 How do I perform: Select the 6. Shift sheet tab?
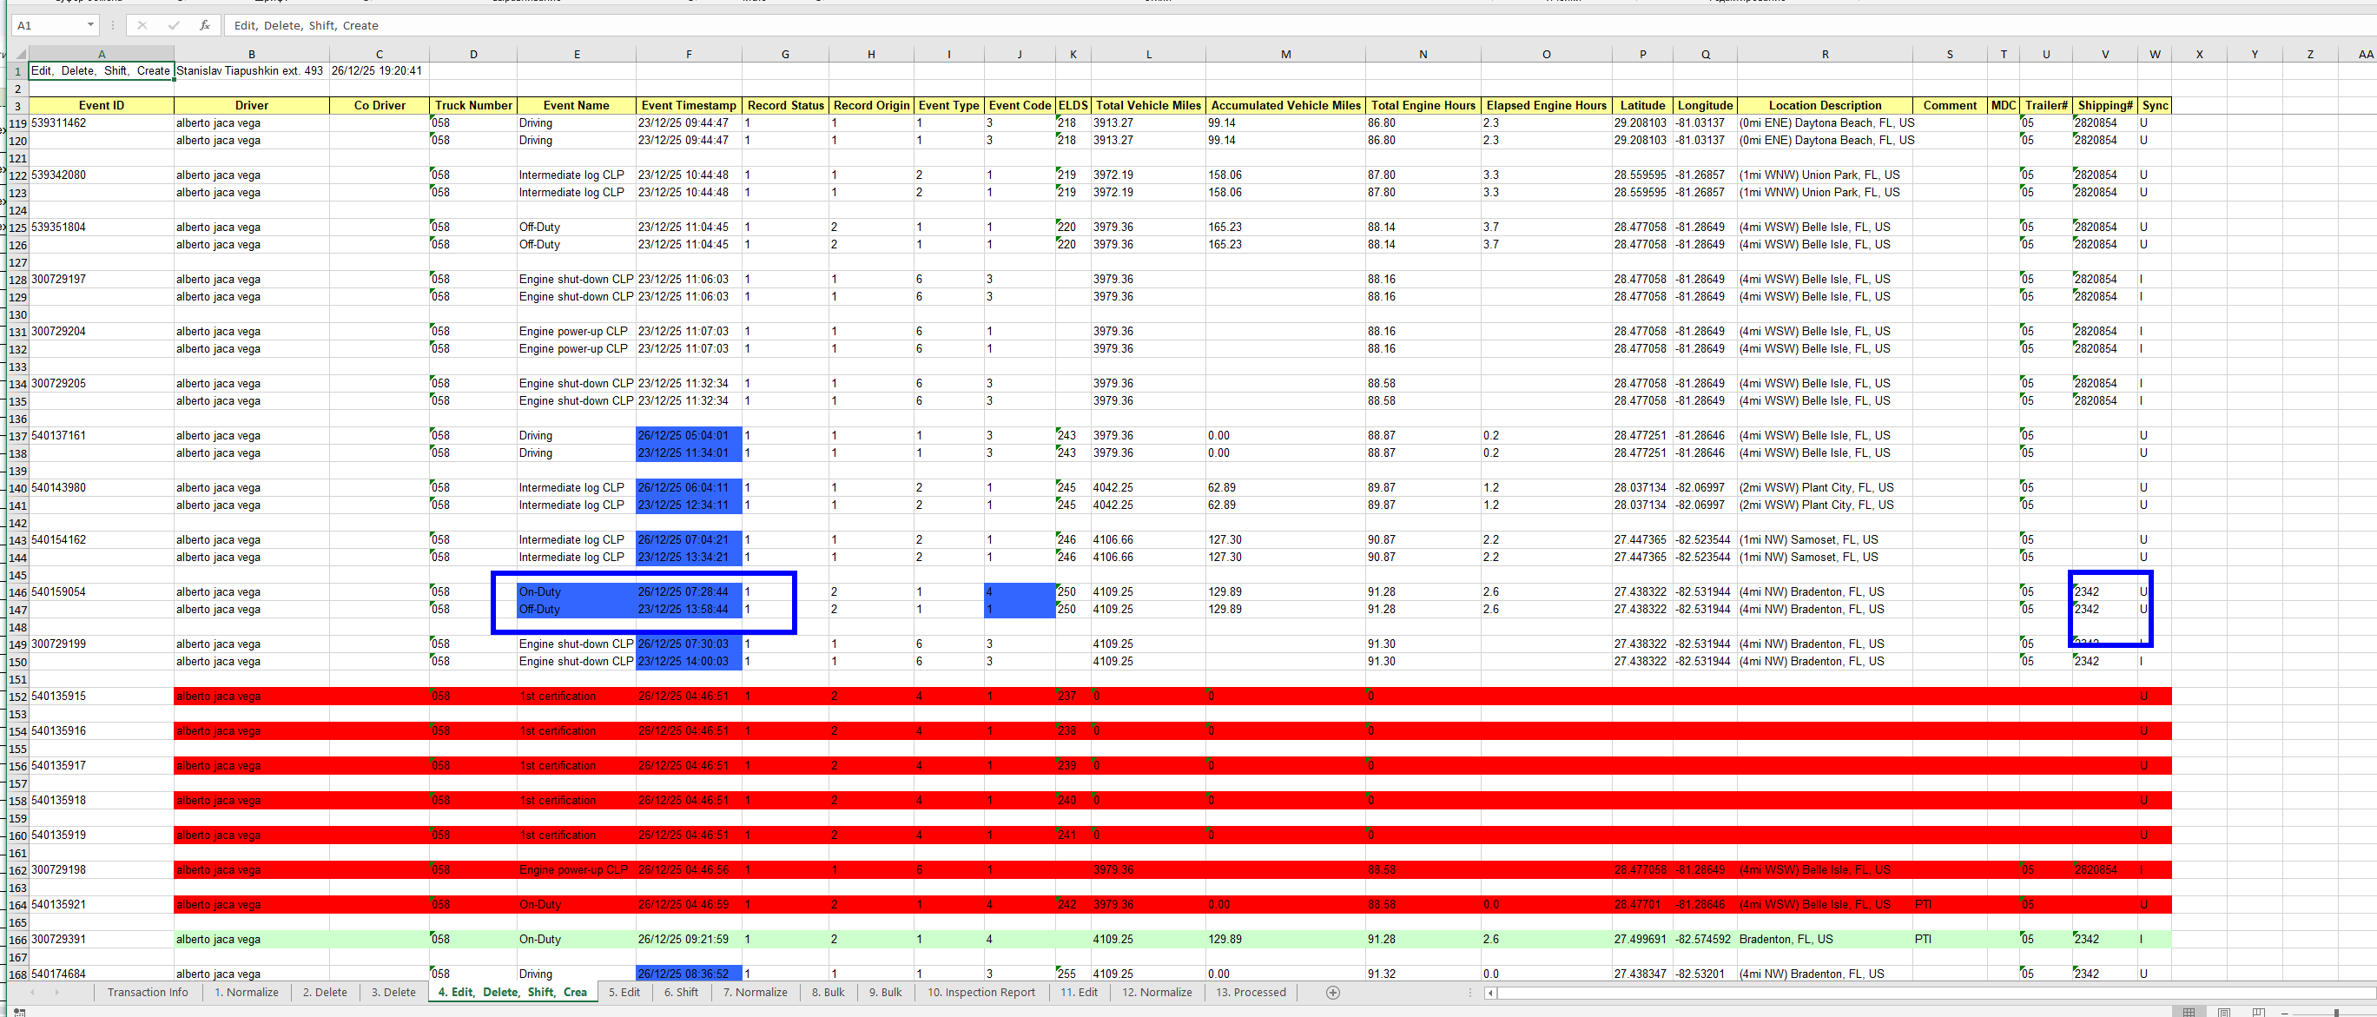(x=681, y=993)
